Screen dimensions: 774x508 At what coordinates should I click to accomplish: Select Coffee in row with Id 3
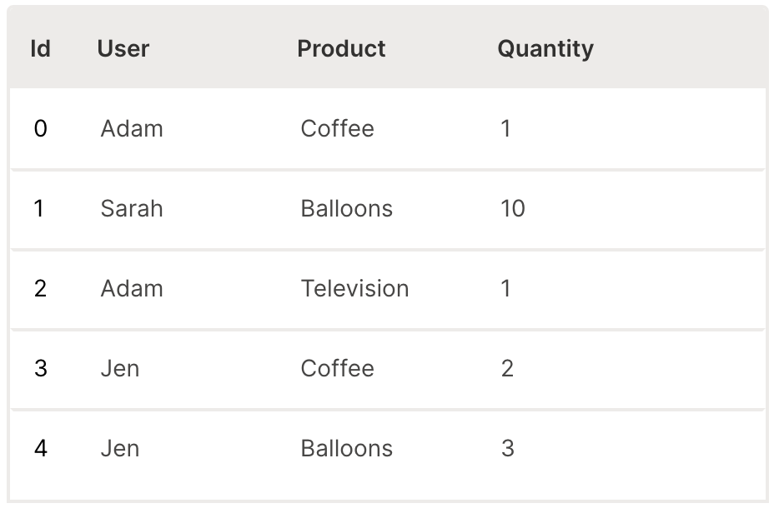[x=337, y=368]
